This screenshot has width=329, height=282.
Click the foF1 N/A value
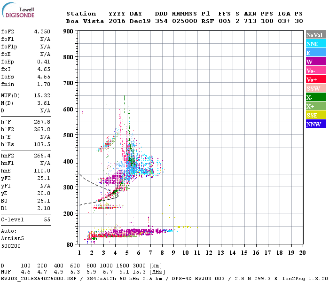click(45, 39)
